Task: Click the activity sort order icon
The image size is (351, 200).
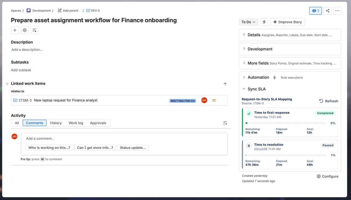Action: pos(225,123)
